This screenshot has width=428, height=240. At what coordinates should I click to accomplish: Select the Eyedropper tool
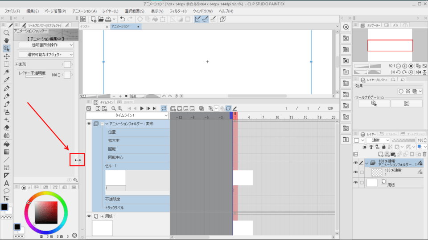coord(6,80)
